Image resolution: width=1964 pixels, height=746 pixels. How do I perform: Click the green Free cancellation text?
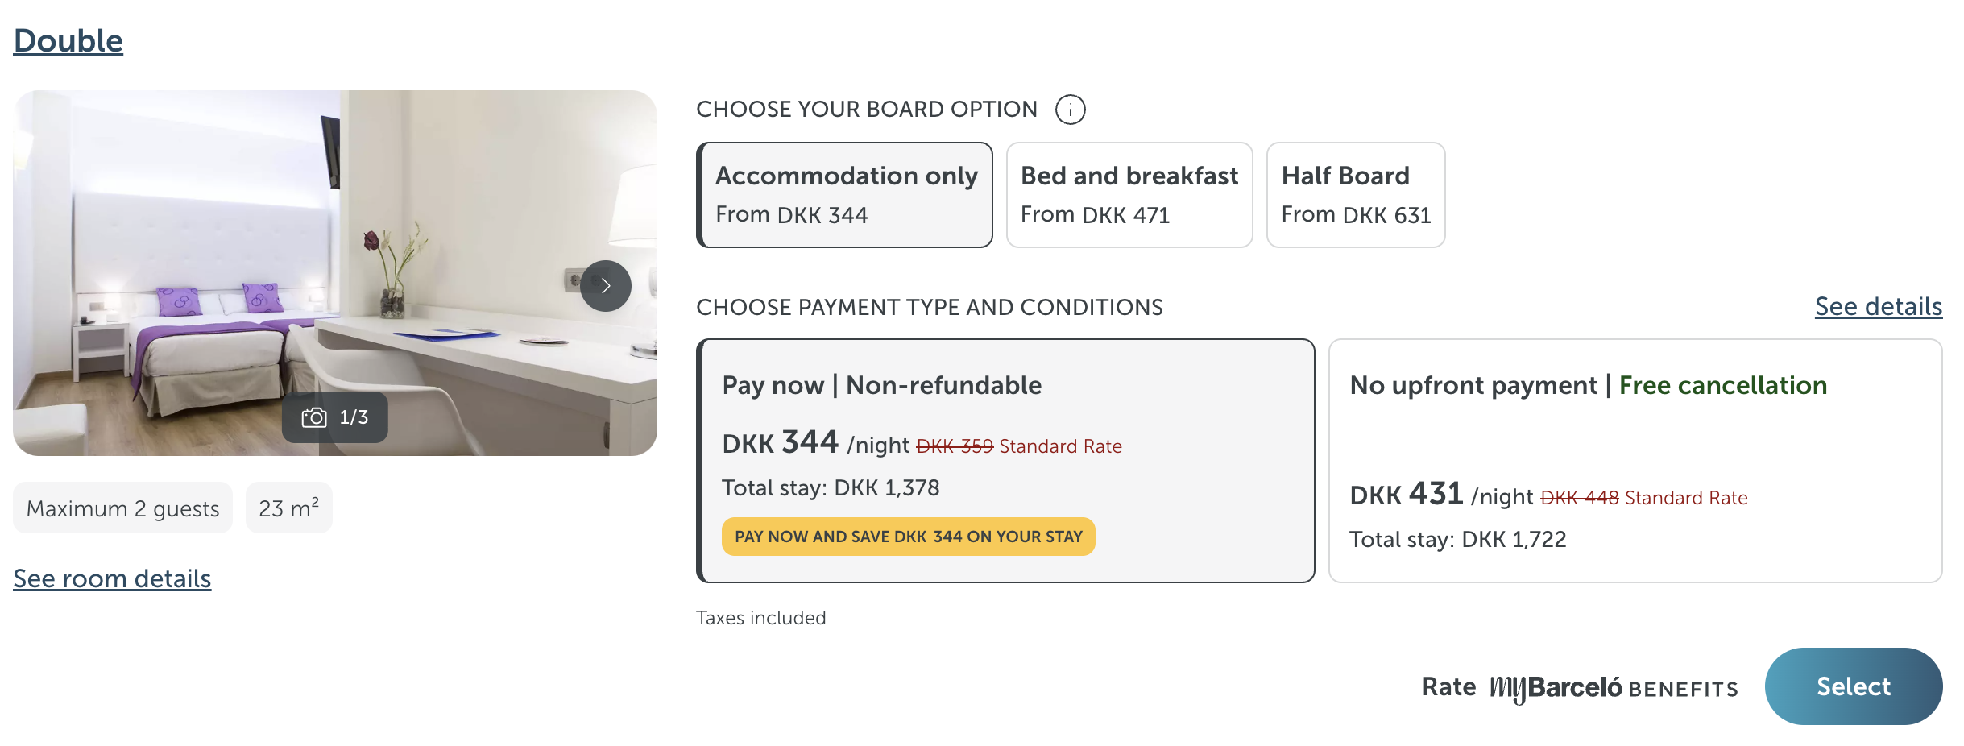(1722, 386)
